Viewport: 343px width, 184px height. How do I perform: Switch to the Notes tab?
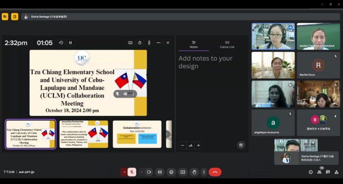tap(194, 45)
